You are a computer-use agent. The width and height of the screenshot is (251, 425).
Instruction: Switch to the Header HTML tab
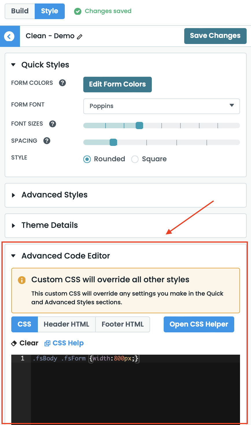point(66,324)
